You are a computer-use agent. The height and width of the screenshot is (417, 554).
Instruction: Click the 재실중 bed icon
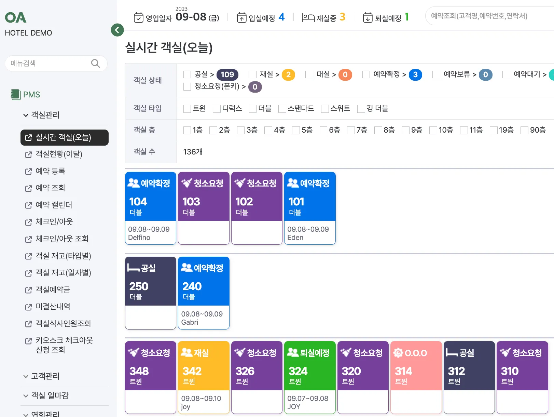click(308, 17)
